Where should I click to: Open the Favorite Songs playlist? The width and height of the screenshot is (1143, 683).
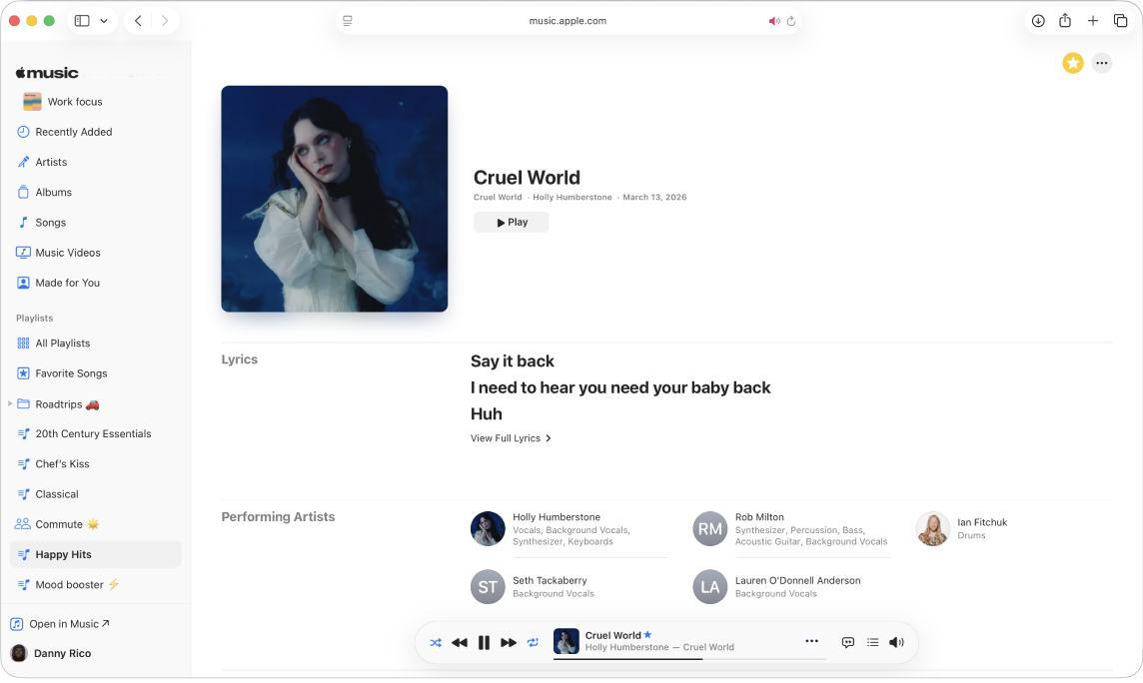(96, 373)
